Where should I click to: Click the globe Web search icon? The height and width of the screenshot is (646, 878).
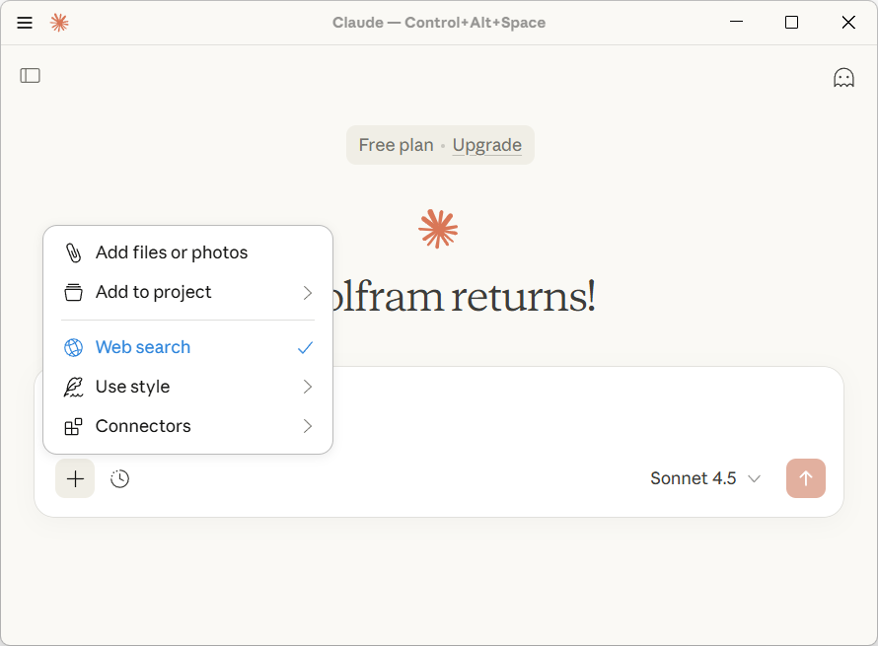tap(73, 347)
